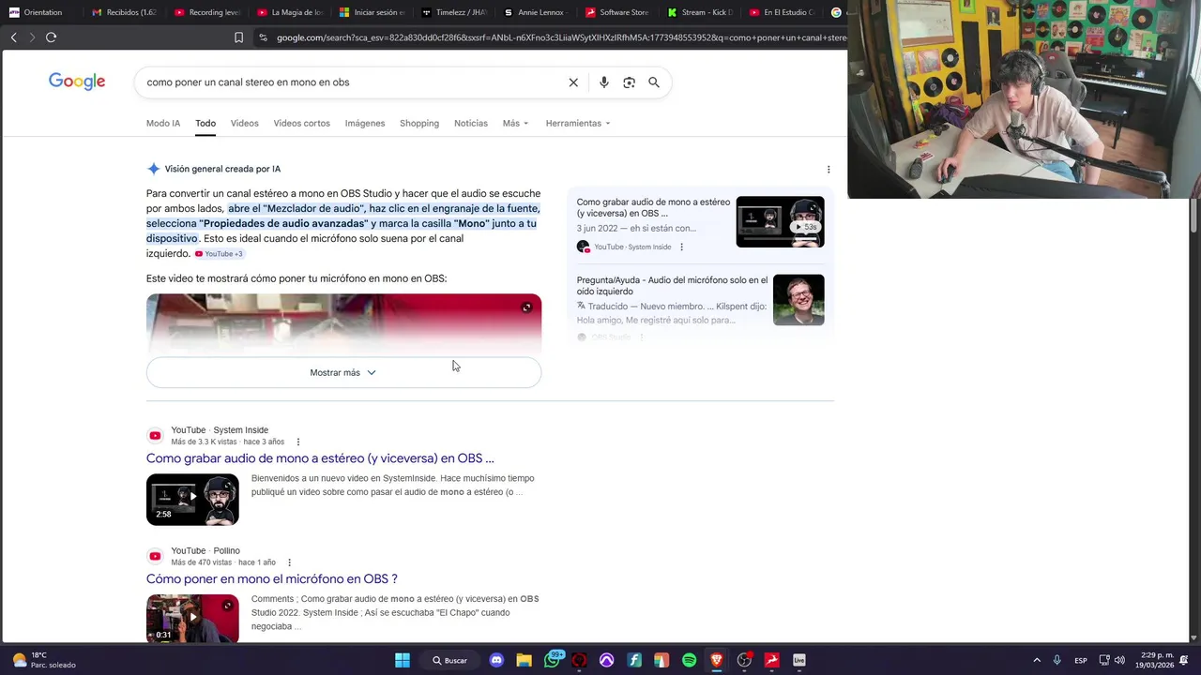Image resolution: width=1201 pixels, height=675 pixels.
Task: Open the Más dropdown in search filters
Action: [515, 124]
